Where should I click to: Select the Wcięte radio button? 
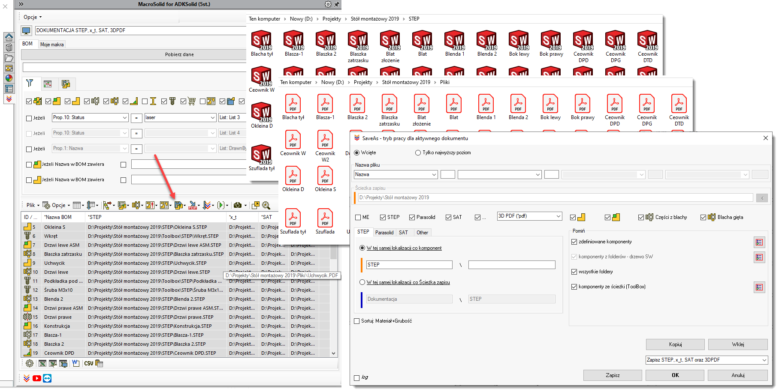(x=357, y=153)
